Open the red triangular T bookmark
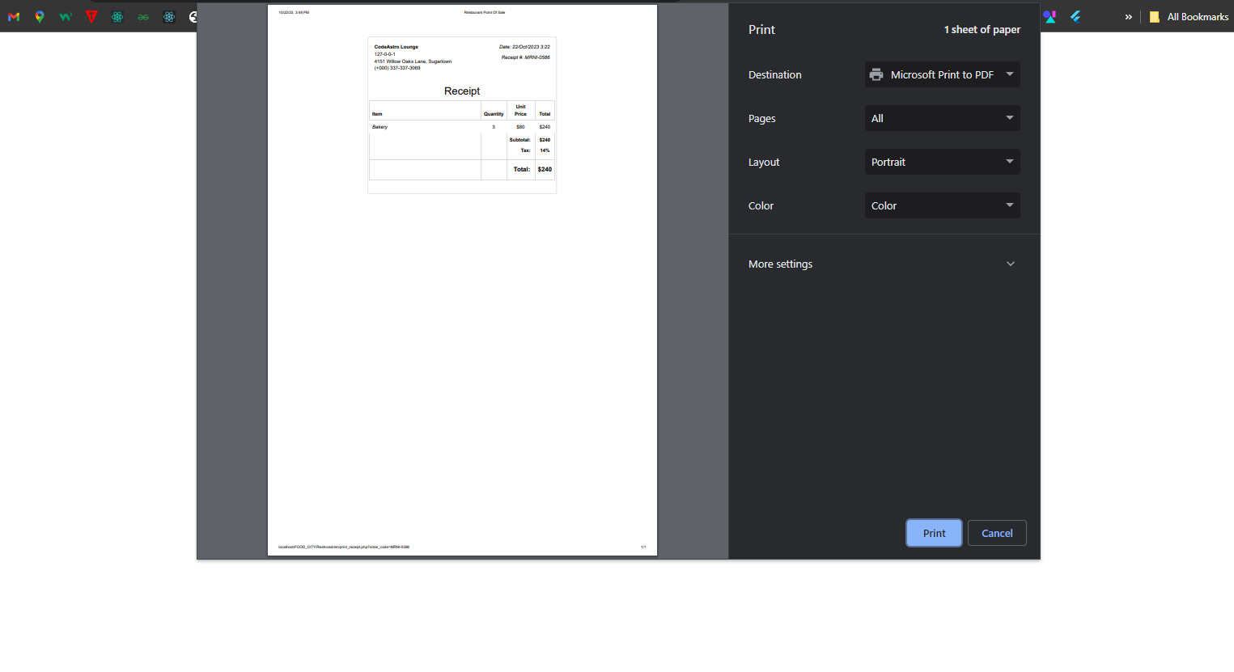Screen dimensions: 1234x672 tap(91, 16)
